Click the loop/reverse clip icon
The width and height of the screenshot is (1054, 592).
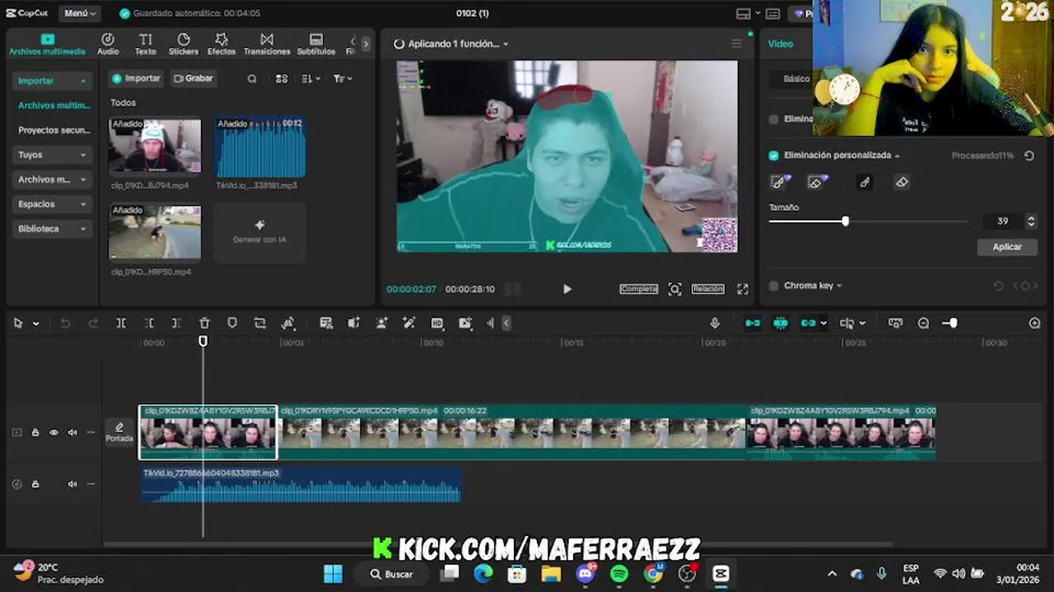[x=260, y=323]
